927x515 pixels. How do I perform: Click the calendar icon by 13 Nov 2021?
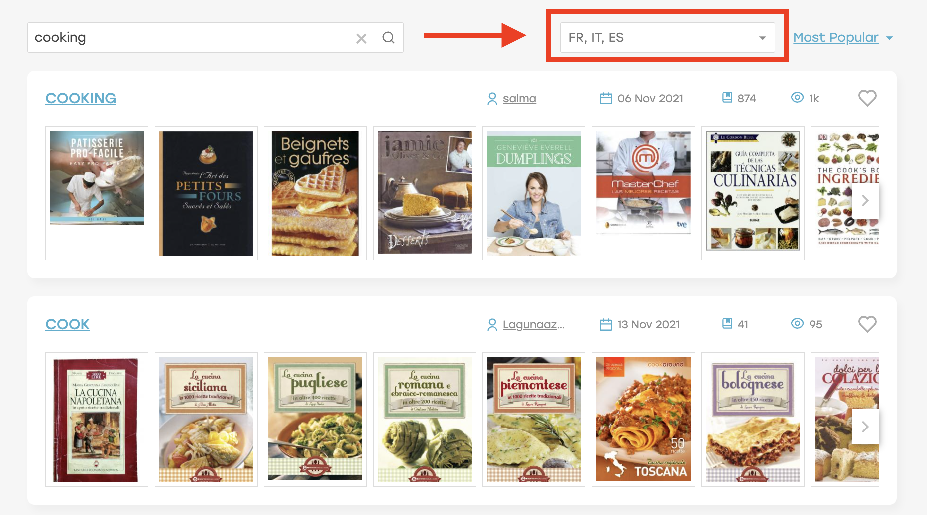click(606, 324)
